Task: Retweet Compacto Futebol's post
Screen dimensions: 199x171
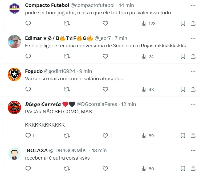Action: pos(67,23)
